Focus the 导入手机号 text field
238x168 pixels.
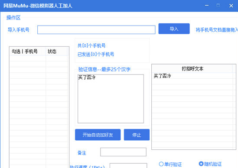(x=96, y=30)
